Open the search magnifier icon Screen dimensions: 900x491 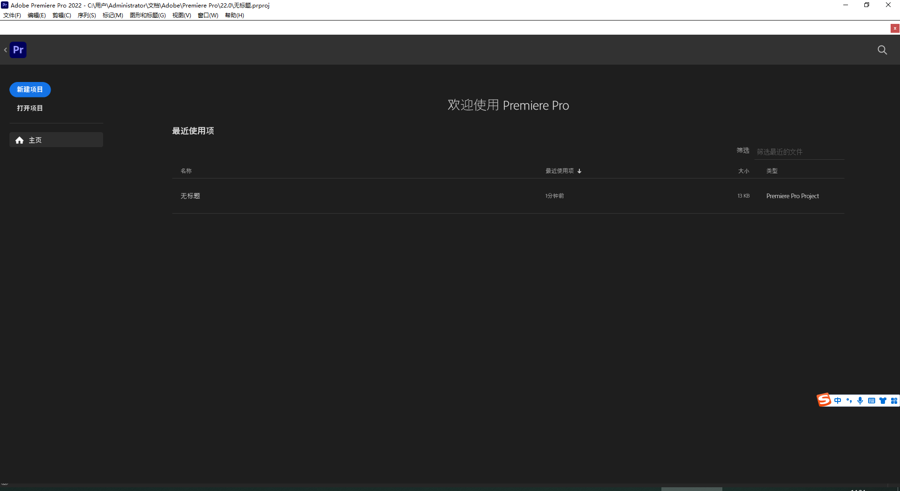(x=882, y=50)
